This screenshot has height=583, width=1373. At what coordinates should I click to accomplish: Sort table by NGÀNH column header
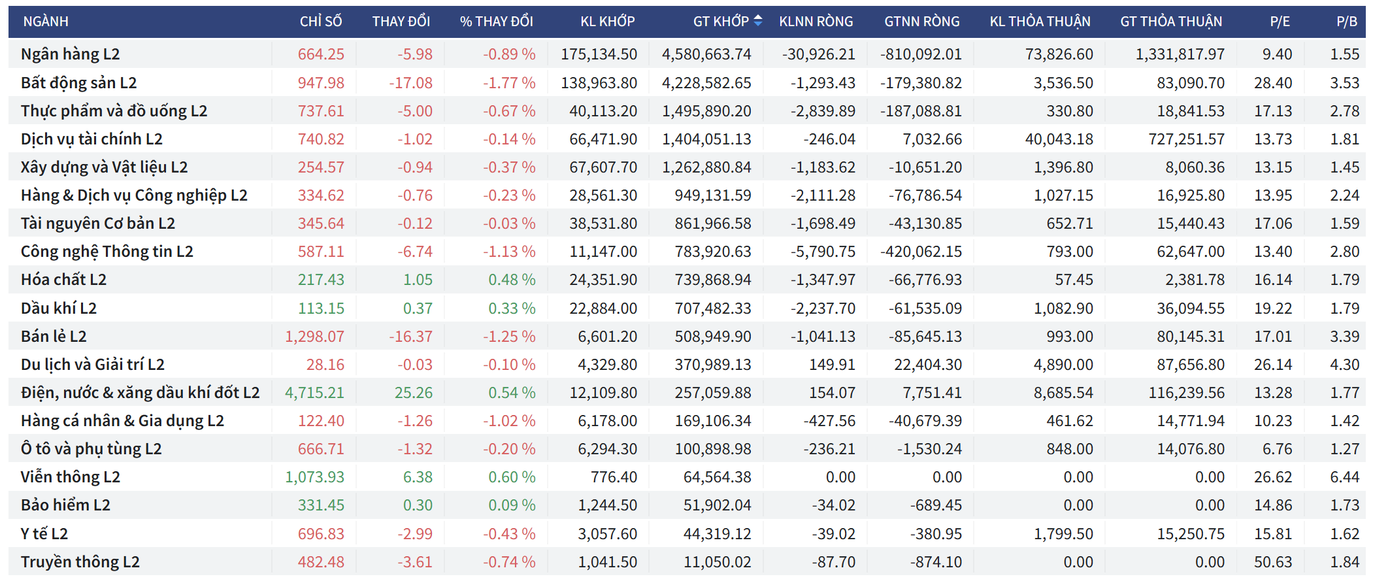click(x=46, y=22)
